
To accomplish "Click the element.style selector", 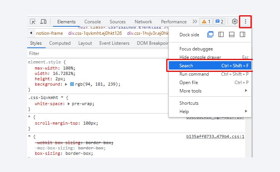I will [44, 62].
